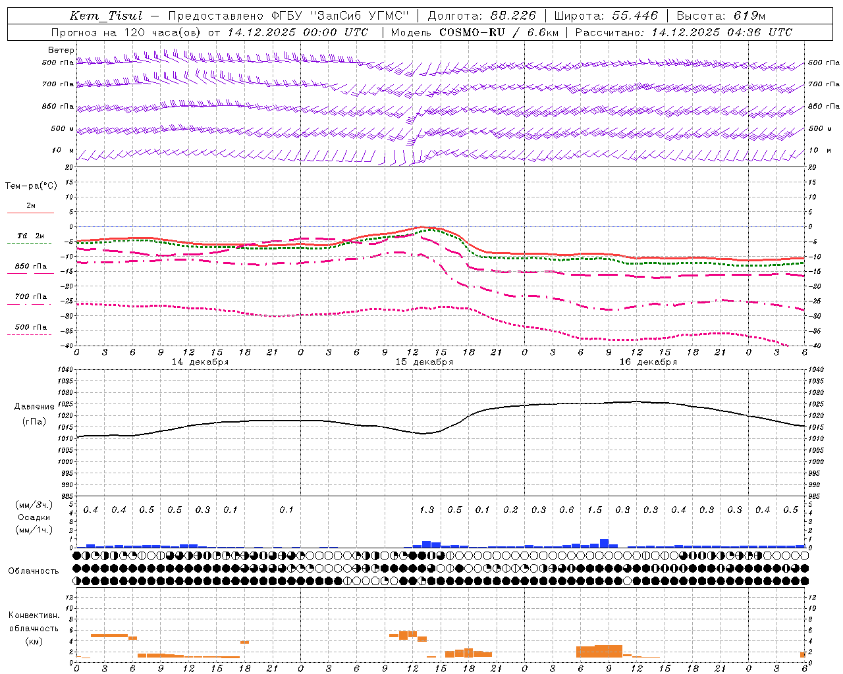Select the 700 гПа temperature legend entry
The image size is (843, 674).
31,296
